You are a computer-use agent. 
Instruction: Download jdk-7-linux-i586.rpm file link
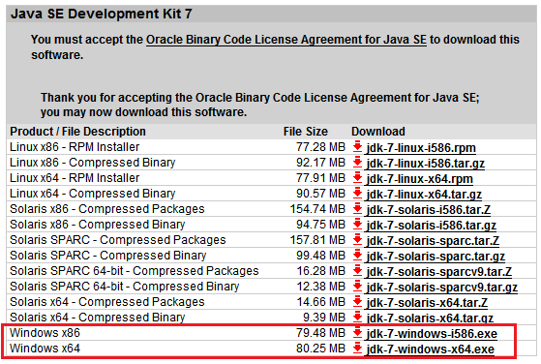pyautogui.click(x=421, y=148)
